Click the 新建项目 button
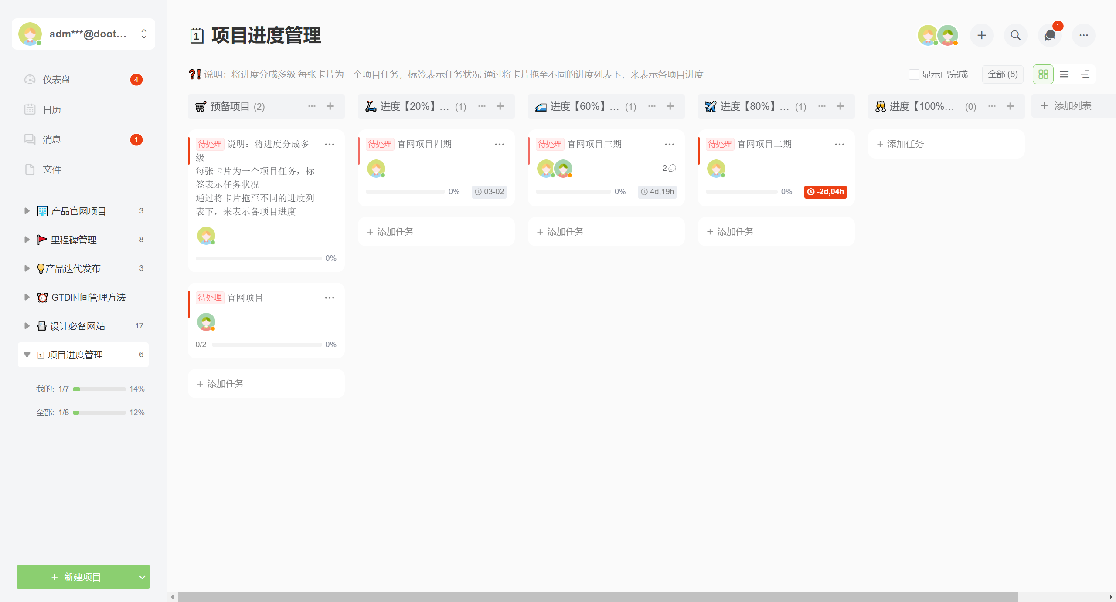1116x602 pixels. 75,577
